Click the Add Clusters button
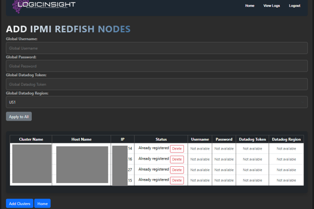The width and height of the screenshot is (314, 209). coord(19,203)
